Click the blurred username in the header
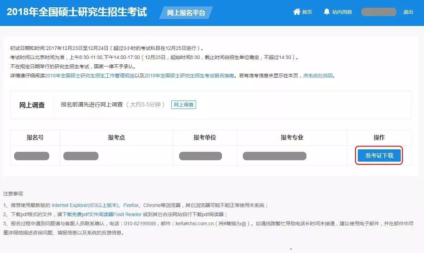Screen dimensions: 424x253 coord(379,12)
